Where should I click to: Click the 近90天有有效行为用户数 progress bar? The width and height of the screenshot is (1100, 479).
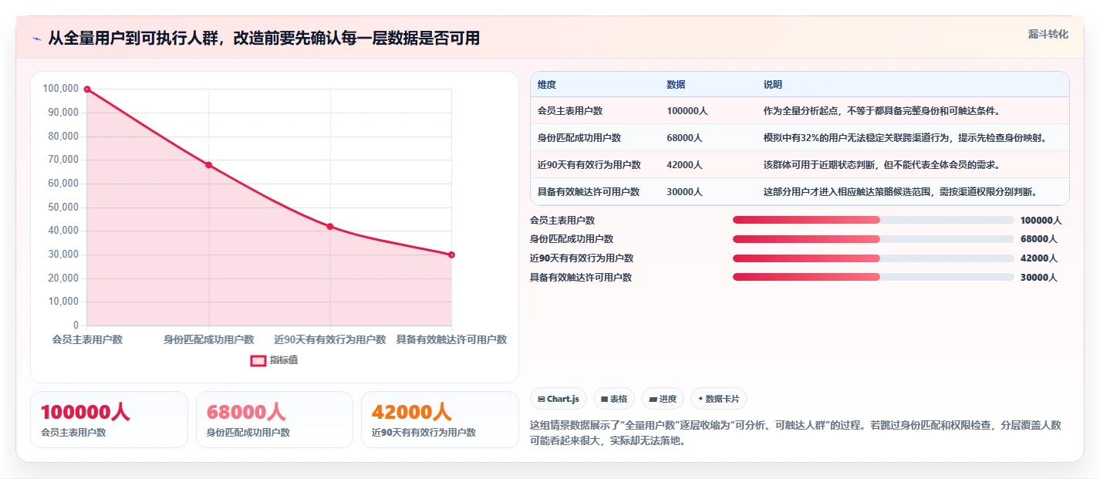pos(873,258)
